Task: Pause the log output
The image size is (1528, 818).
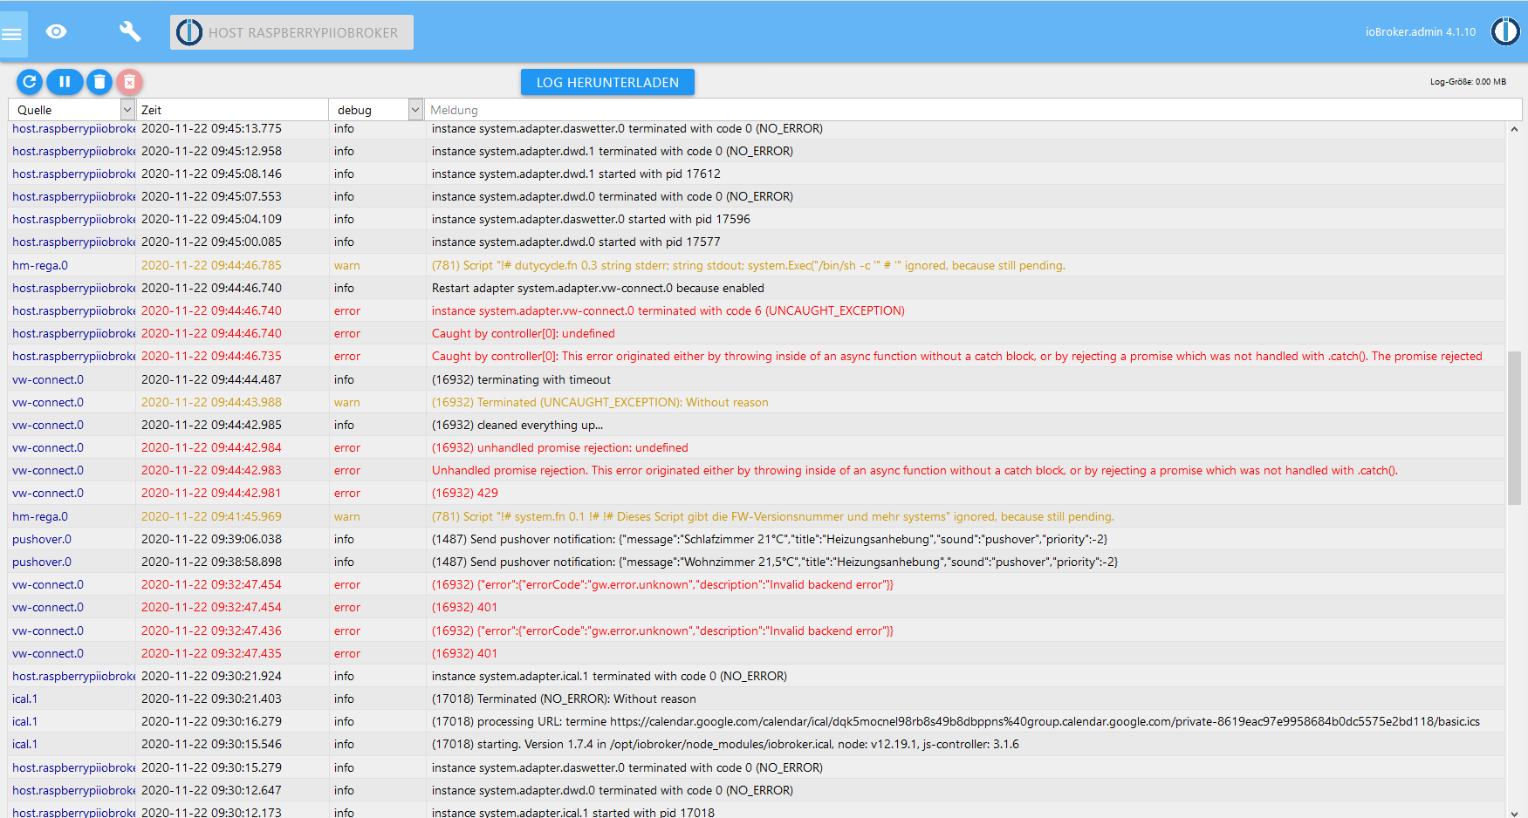Action: pos(65,82)
